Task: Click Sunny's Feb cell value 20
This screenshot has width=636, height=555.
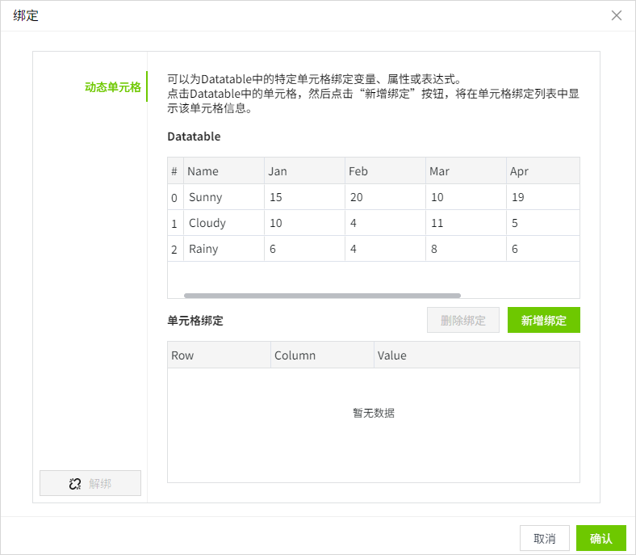Action: 385,197
